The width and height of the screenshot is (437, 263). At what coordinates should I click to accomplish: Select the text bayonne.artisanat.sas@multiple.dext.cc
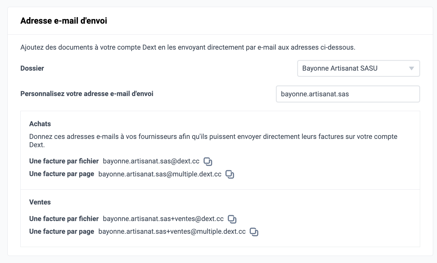pos(160,174)
